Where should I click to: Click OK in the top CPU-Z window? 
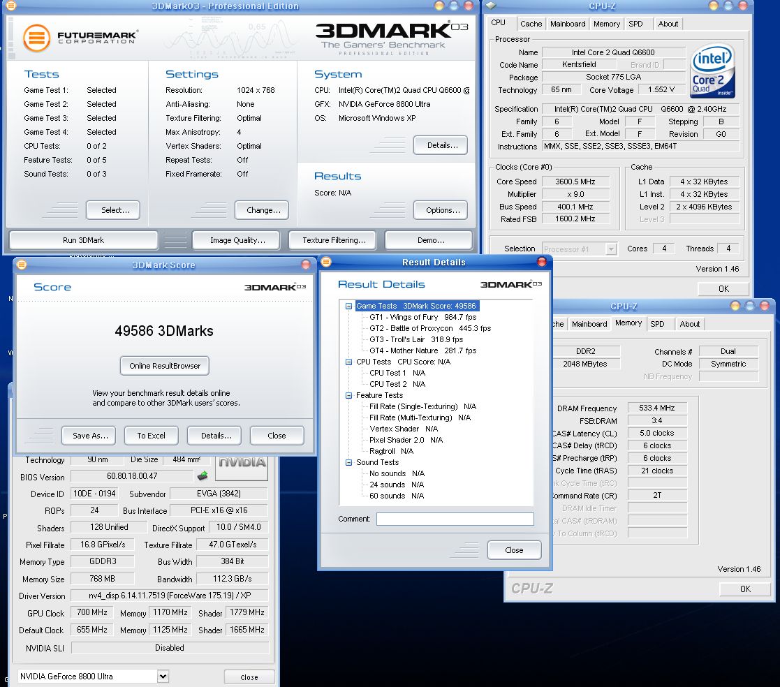(x=724, y=288)
